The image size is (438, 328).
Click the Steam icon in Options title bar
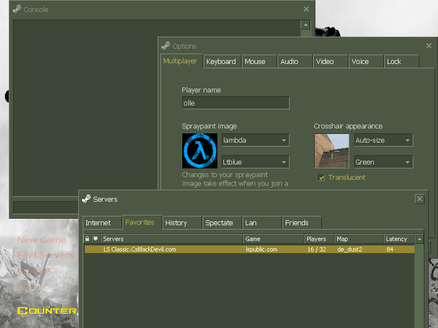(x=165, y=46)
